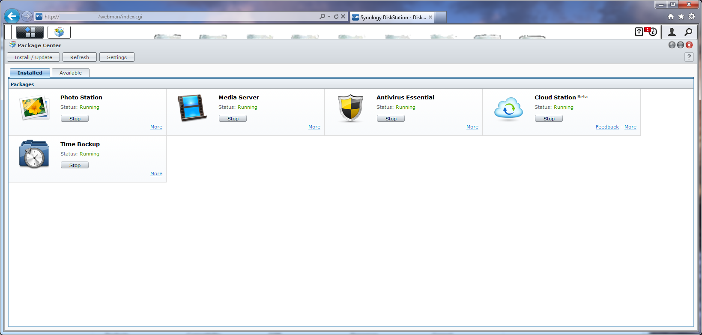The image size is (702, 335).
Task: Open More link for Antivirus Essential
Action: pos(472,127)
